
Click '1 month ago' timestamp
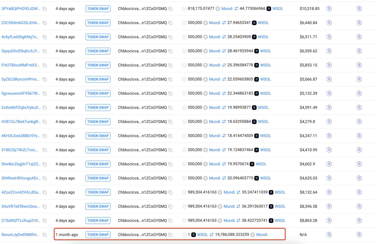coord(67,235)
